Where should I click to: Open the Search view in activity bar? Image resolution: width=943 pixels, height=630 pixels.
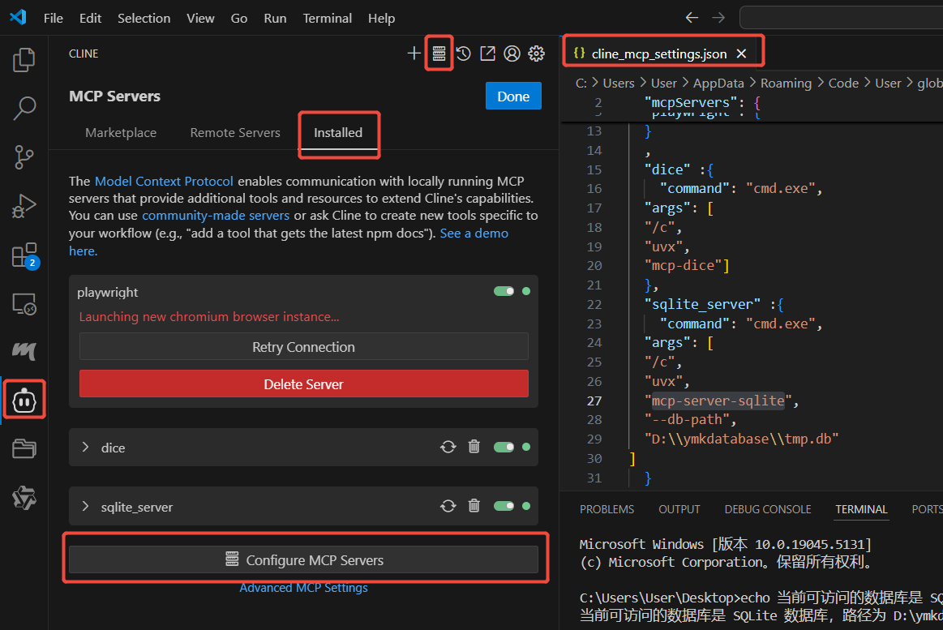[x=24, y=108]
